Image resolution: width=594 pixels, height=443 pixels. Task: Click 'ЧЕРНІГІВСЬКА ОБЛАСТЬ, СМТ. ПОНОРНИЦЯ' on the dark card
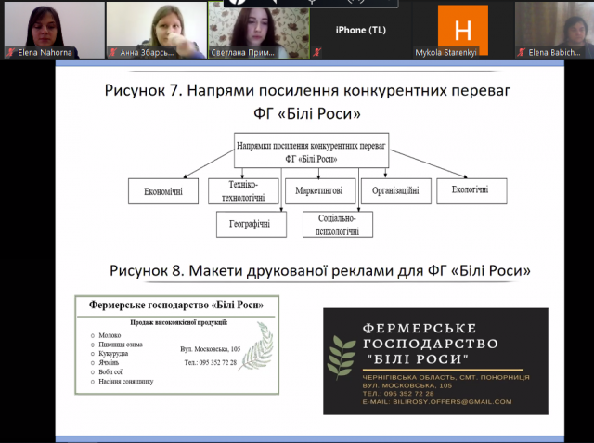[445, 377]
